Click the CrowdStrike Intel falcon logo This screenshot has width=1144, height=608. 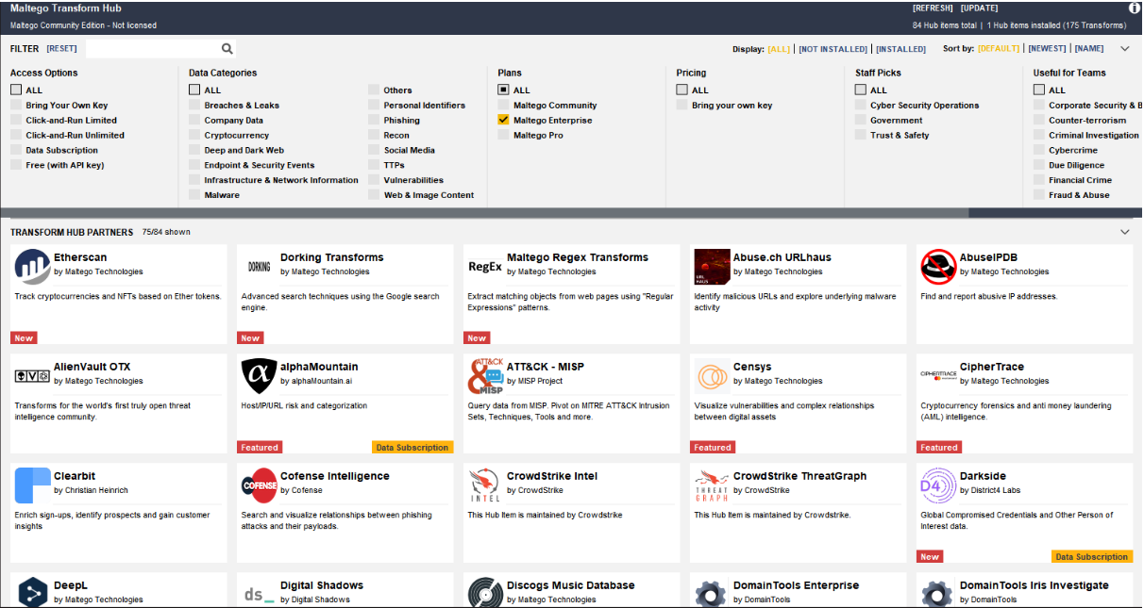(x=485, y=485)
